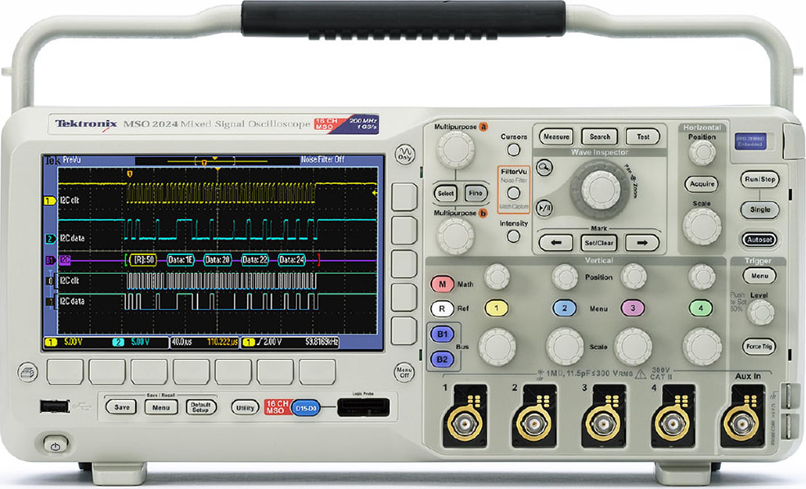Image resolution: width=806 pixels, height=489 pixels.
Task: Push the Autoset button
Action: tap(759, 240)
